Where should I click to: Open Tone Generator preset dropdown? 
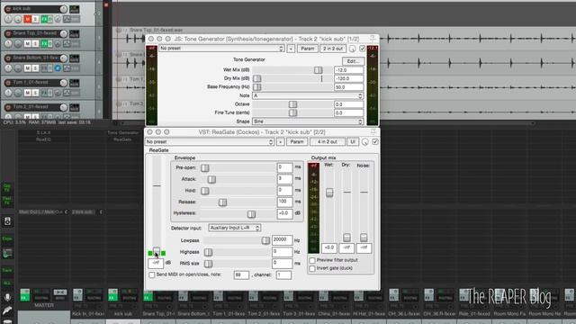click(x=222, y=49)
